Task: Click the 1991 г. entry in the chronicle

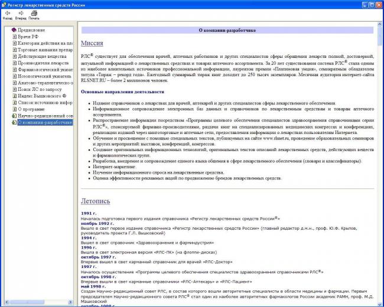Action: pos(89,214)
